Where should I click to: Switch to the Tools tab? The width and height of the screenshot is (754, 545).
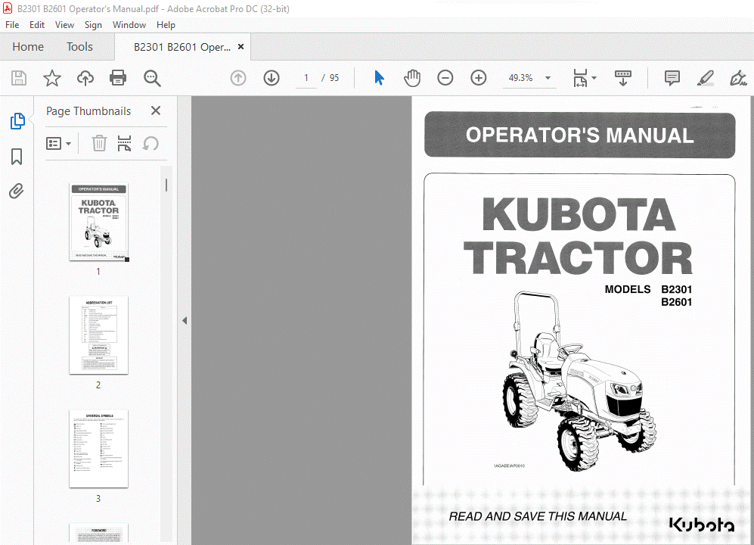79,47
